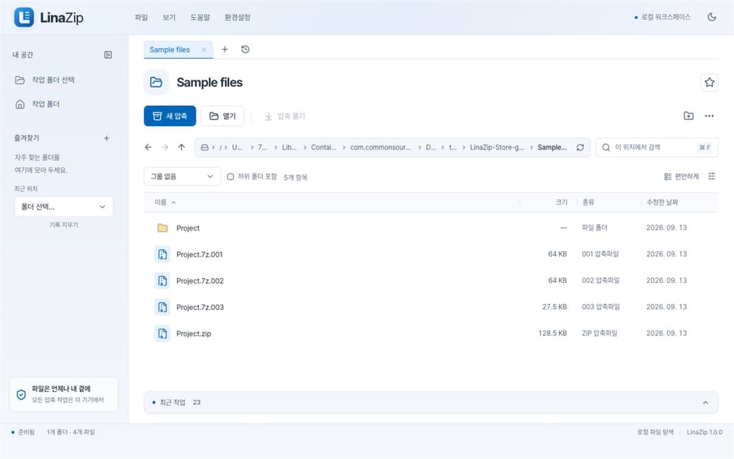The height and width of the screenshot is (459, 734).
Task: Open the 도움말 menu
Action: tap(200, 17)
